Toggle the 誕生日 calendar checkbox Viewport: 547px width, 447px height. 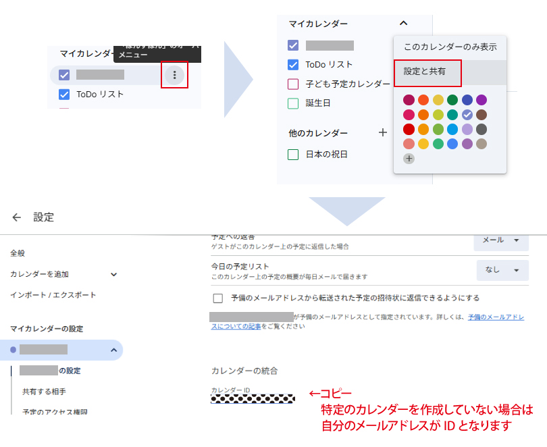[293, 103]
